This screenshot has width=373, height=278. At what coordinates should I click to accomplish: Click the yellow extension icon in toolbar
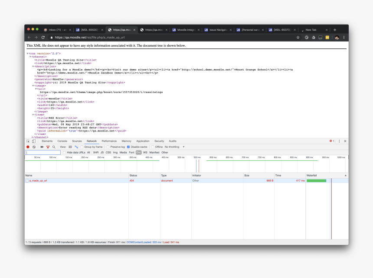(327, 38)
